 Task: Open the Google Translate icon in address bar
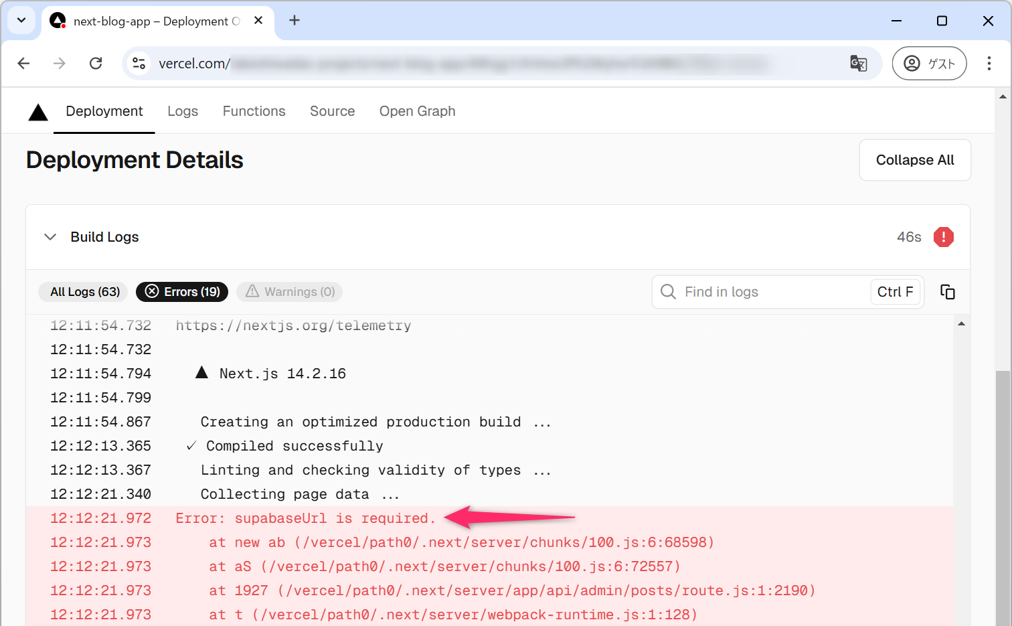(x=858, y=64)
